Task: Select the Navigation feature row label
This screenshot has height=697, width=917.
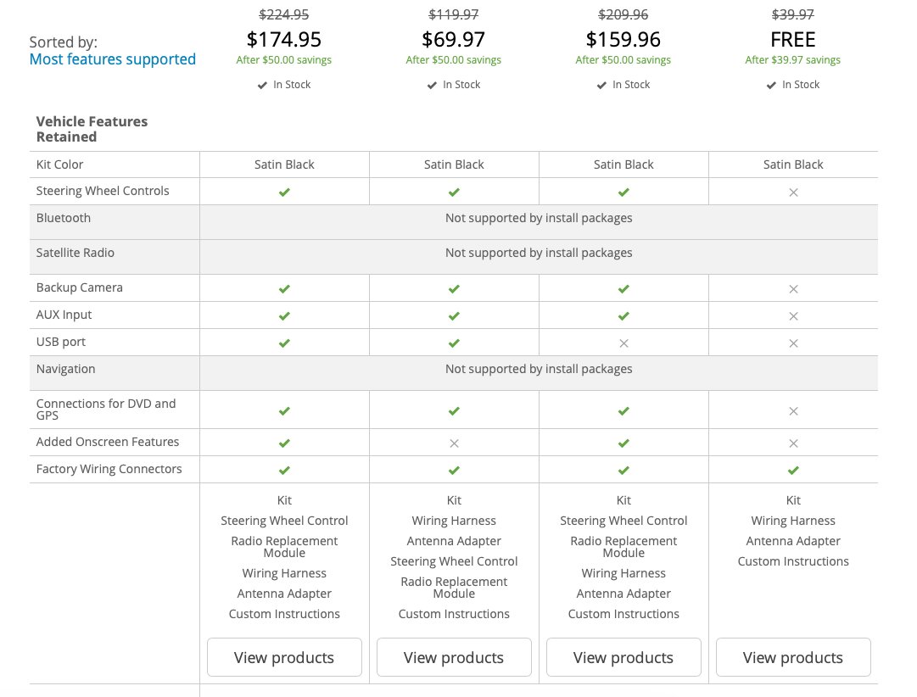Action: tap(65, 369)
